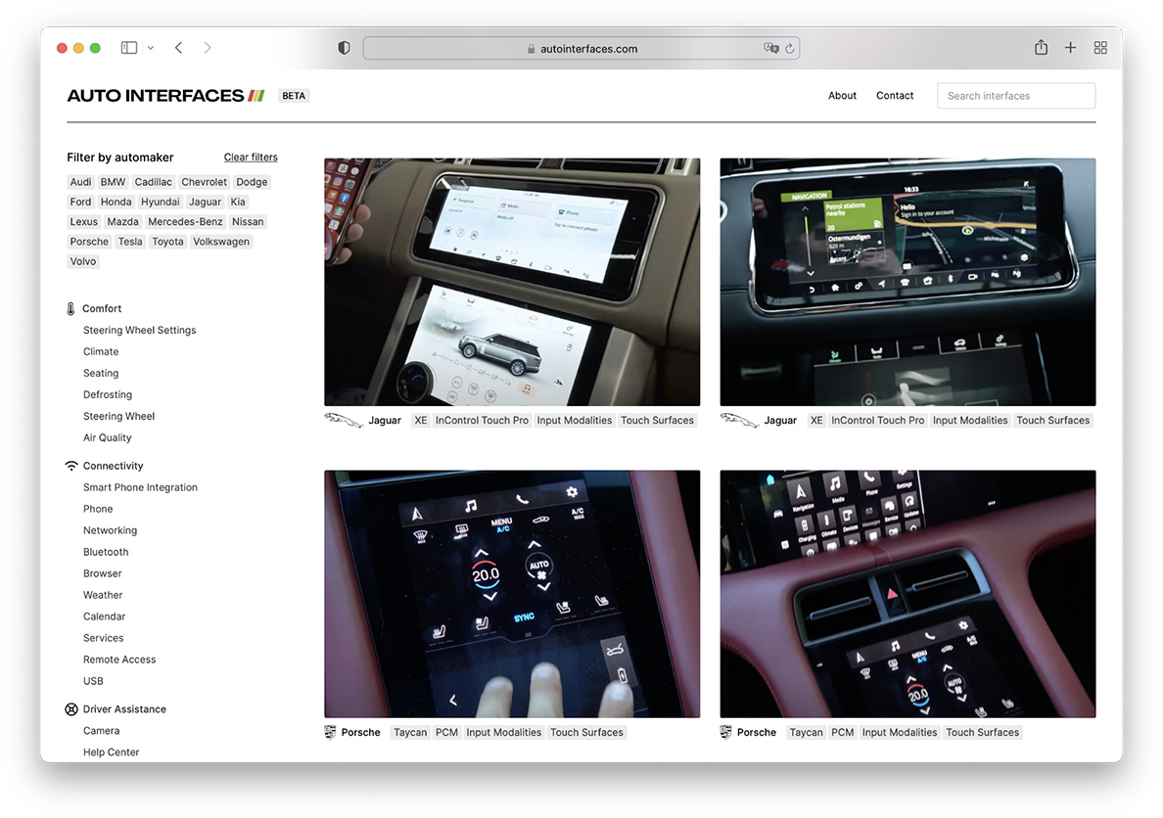Filter by Cadillac automaker
Viewport: 1163px width, 818px height.
(154, 182)
